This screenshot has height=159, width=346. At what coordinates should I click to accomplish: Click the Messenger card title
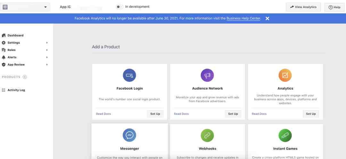tap(129, 149)
